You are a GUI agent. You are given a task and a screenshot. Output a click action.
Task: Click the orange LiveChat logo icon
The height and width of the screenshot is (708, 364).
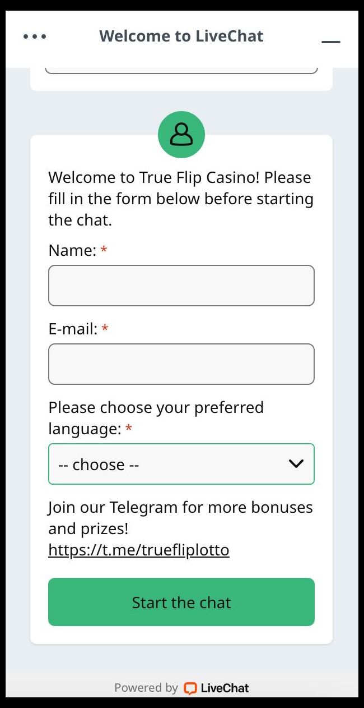[190, 688]
